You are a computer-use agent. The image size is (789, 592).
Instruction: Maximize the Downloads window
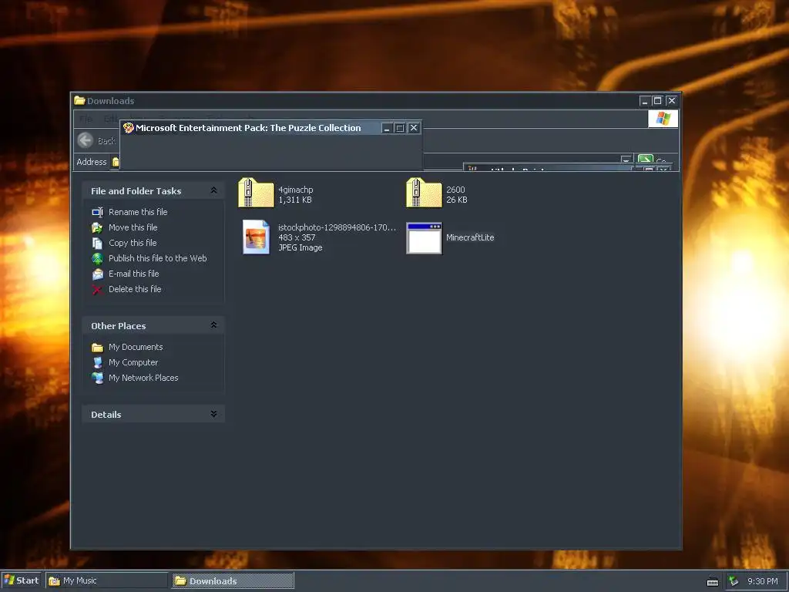pyautogui.click(x=657, y=101)
